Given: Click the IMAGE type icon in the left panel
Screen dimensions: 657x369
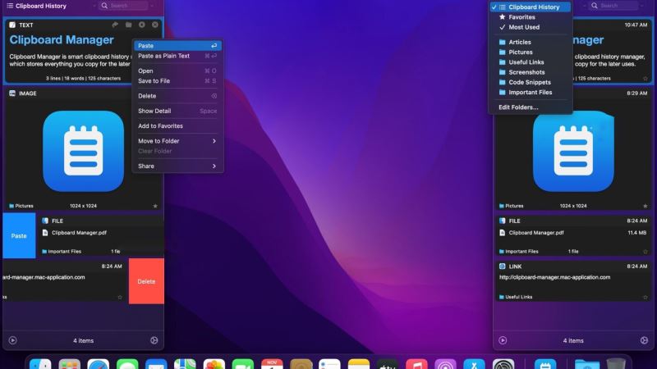Looking at the screenshot, I should [x=12, y=93].
